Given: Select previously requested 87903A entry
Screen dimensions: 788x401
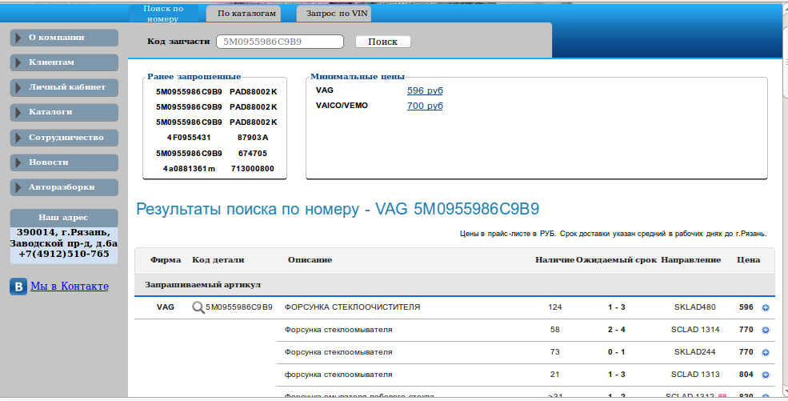Looking at the screenshot, I should pyautogui.click(x=253, y=138).
